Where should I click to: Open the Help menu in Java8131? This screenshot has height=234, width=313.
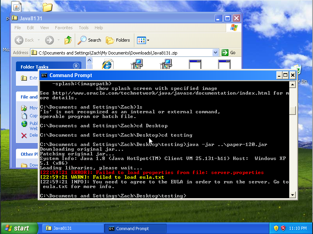(x=99, y=28)
